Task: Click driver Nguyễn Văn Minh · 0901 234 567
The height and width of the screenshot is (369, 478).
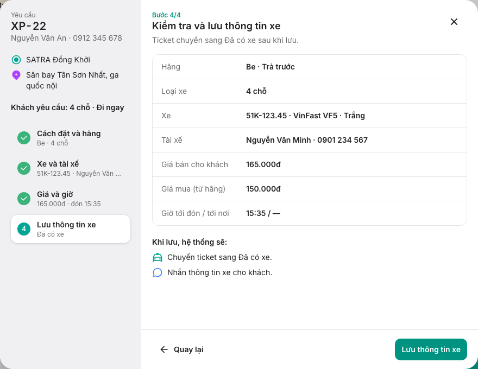Action: tap(307, 140)
